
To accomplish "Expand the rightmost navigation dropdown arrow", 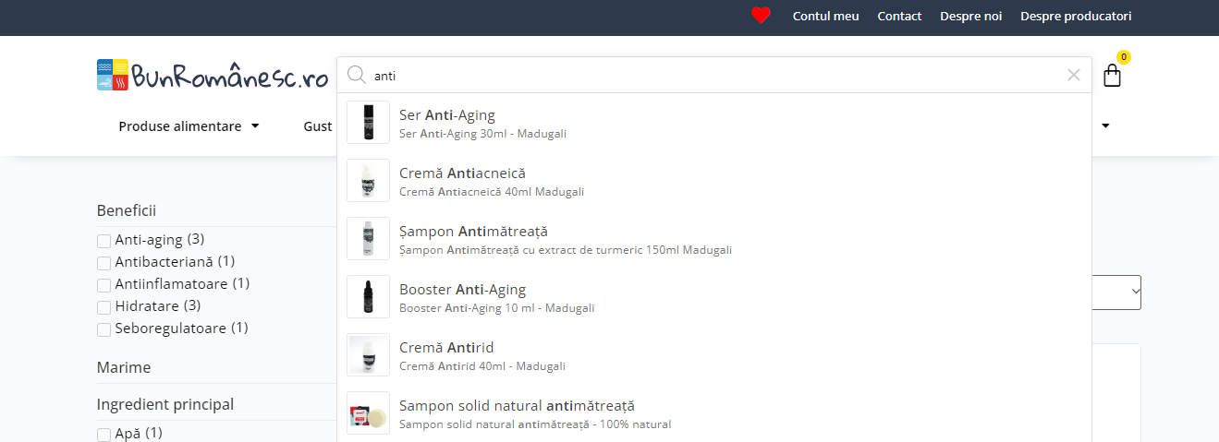I will pos(1105,126).
